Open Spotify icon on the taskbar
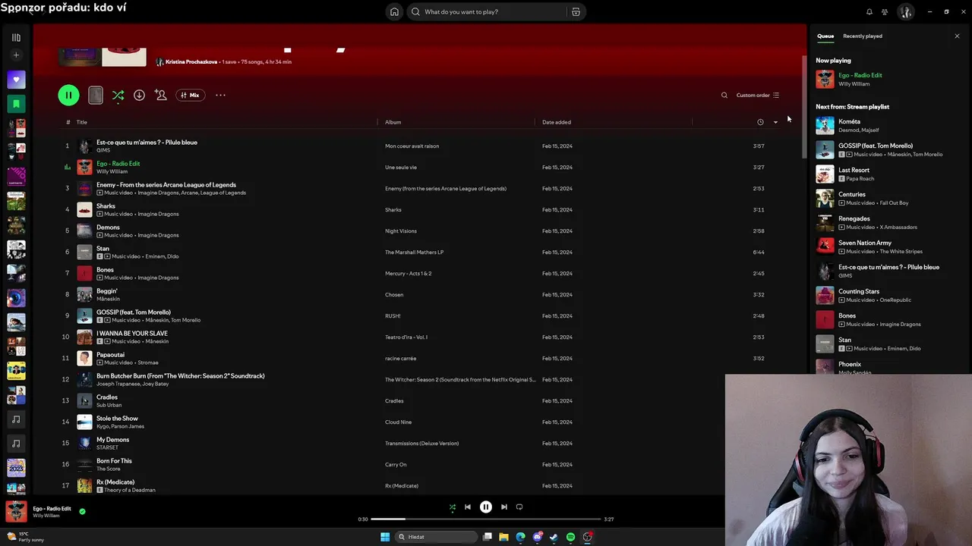The width and height of the screenshot is (972, 546). click(570, 537)
